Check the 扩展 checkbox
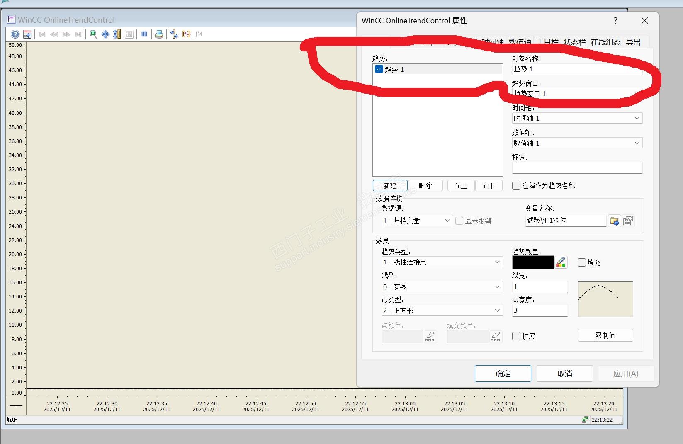This screenshot has height=444, width=683. [516, 336]
